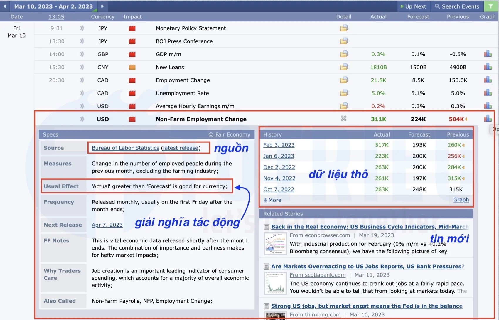499x320 pixels.
Task: Close Non-Farm Employment Change detail panel
Action: (x=343, y=119)
